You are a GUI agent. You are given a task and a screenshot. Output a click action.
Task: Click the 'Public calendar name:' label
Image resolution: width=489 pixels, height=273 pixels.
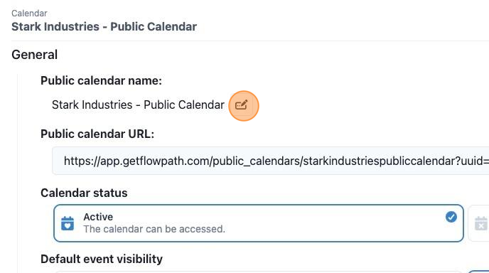click(x=102, y=81)
